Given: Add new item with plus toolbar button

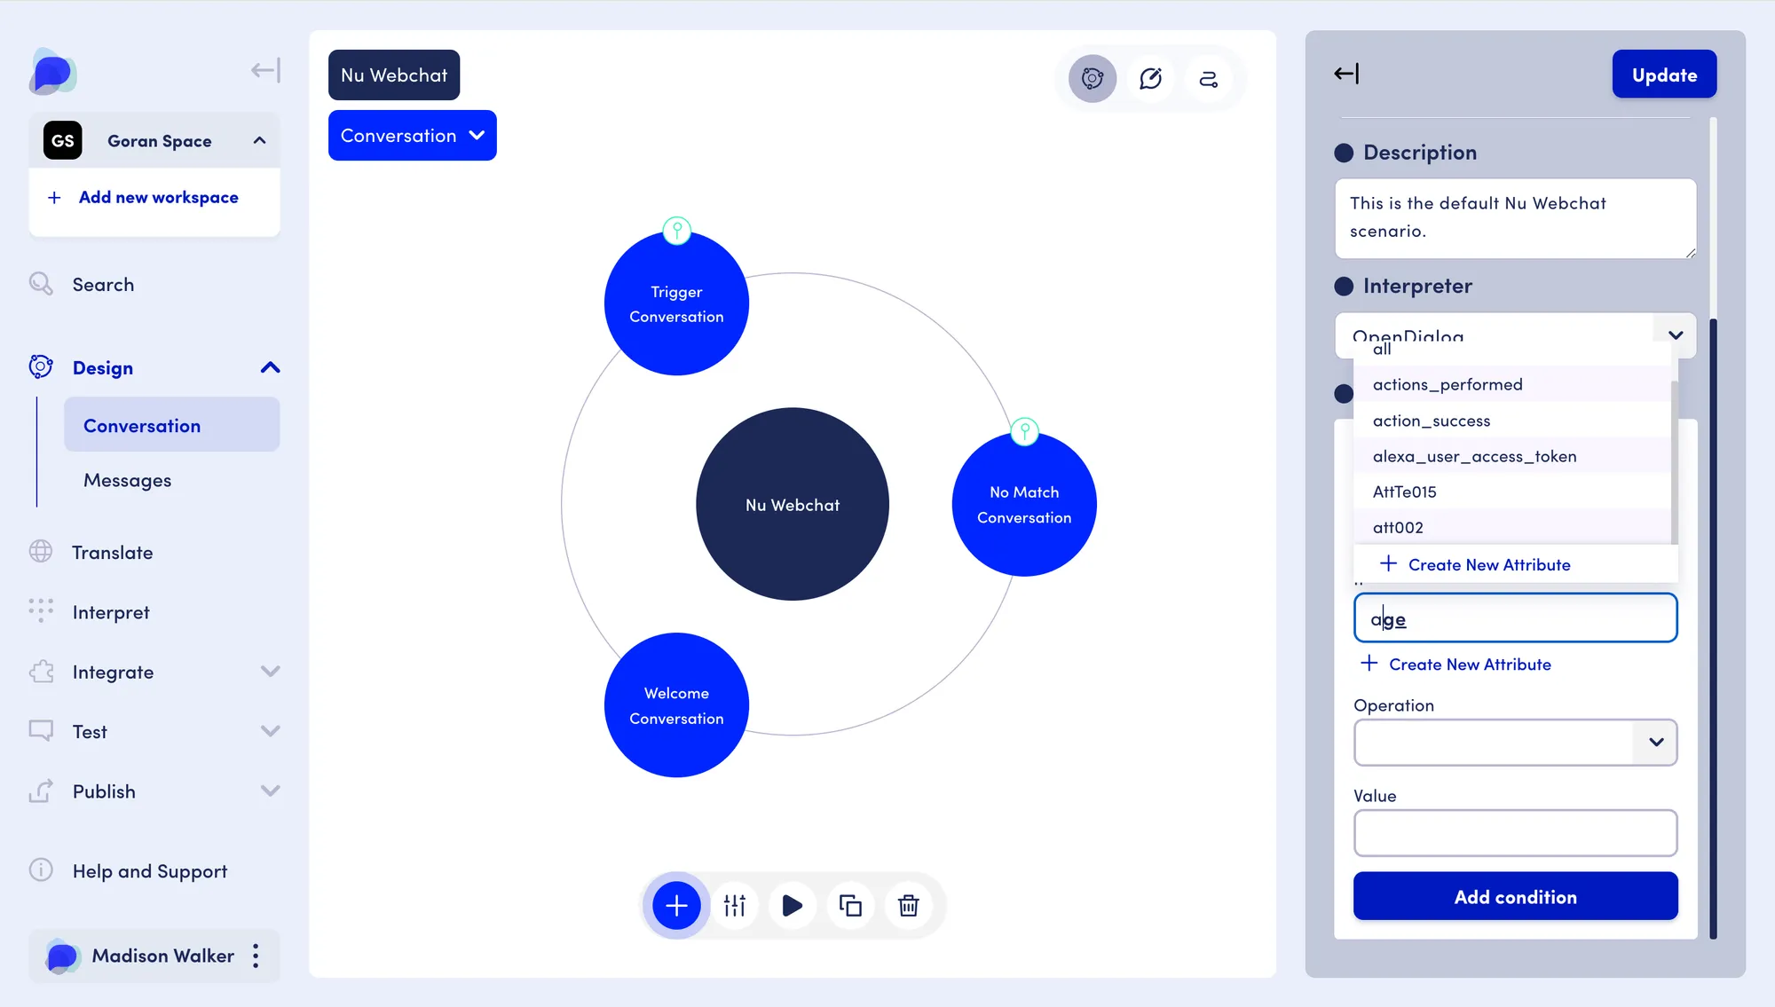Looking at the screenshot, I should pyautogui.click(x=676, y=905).
